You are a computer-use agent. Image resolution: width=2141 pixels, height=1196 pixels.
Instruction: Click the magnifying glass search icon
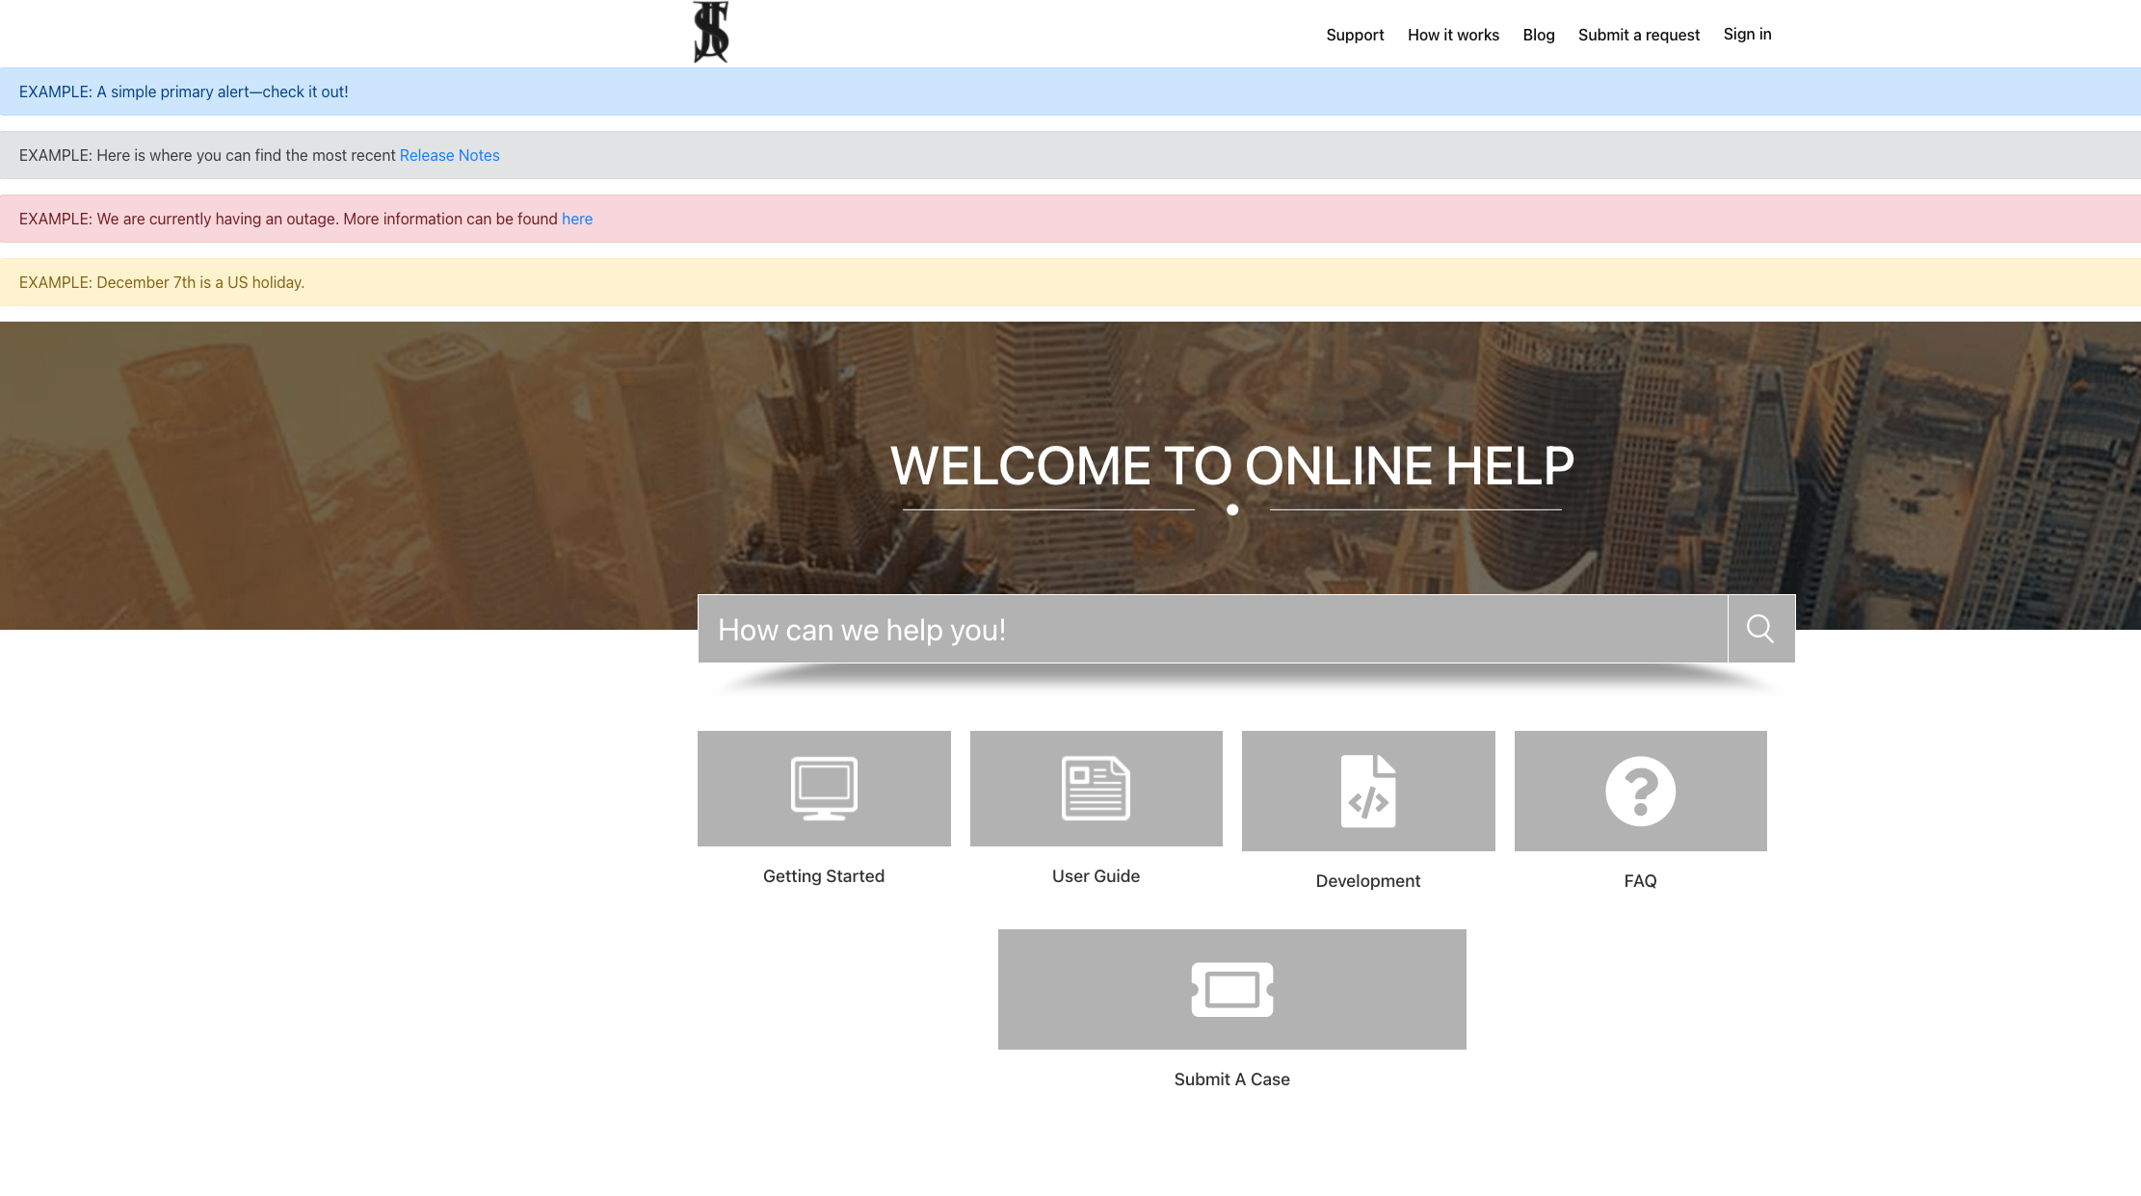click(1760, 629)
